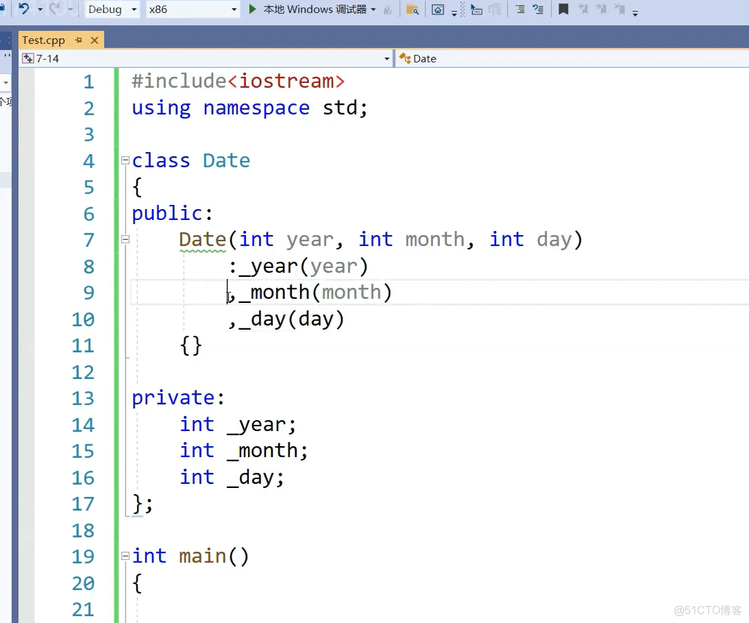Collapse the Date constructor block
The width and height of the screenshot is (749, 623).
point(125,240)
